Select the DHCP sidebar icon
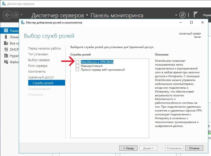 (x=6, y=49)
